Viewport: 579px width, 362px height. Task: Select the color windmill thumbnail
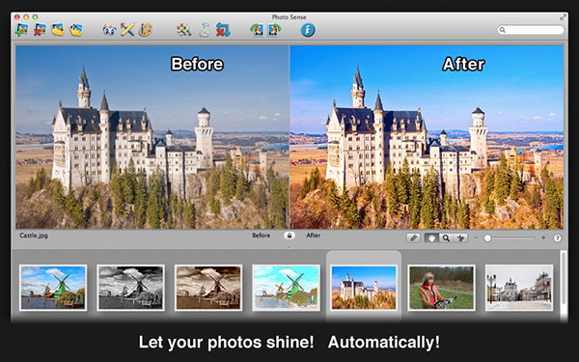[x=53, y=288]
